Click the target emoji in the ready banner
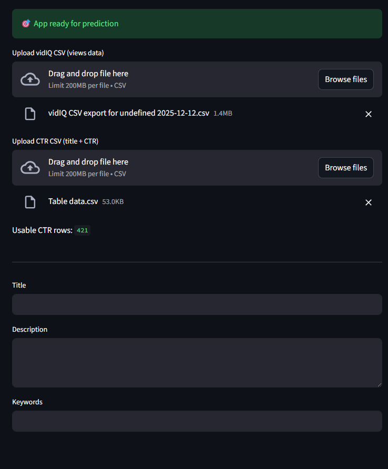 pos(26,24)
